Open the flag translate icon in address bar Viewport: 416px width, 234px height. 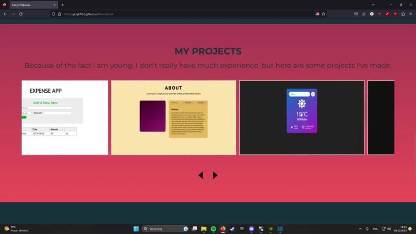click(x=317, y=14)
